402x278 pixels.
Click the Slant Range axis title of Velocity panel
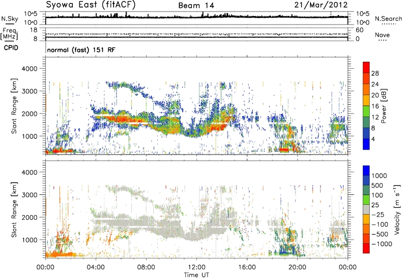tap(14, 209)
